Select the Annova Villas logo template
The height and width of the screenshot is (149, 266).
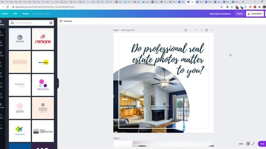coord(43,108)
